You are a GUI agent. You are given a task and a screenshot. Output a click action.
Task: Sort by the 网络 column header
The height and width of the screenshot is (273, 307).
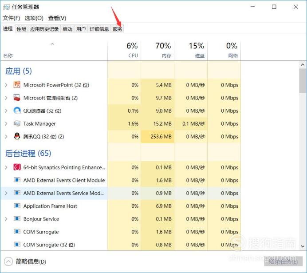(x=224, y=50)
